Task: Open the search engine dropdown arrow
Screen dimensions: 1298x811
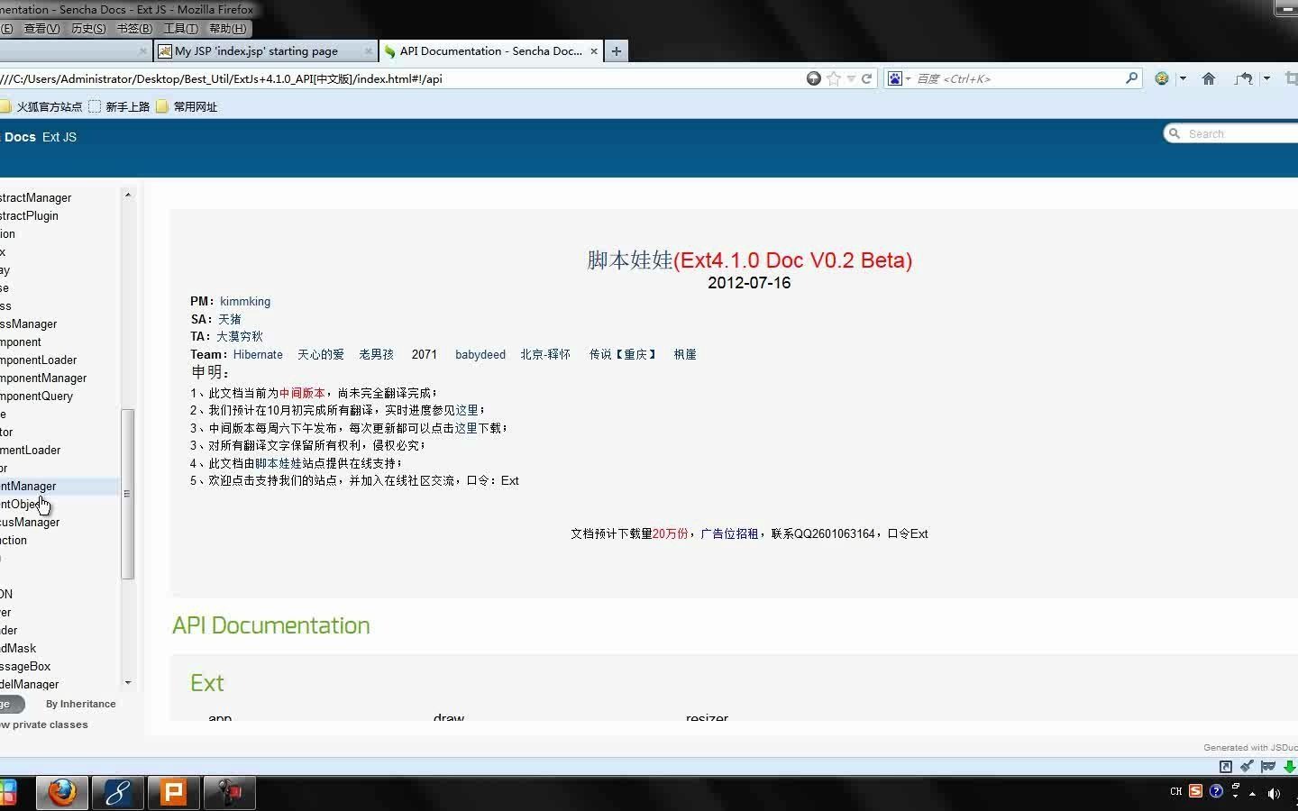Action: pyautogui.click(x=908, y=78)
